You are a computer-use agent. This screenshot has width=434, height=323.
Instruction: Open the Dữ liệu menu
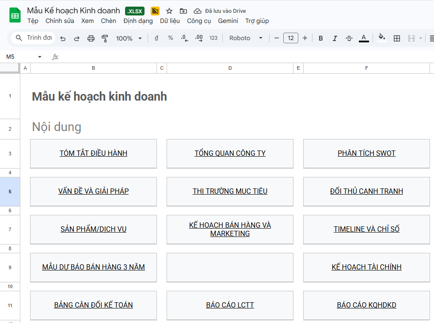[170, 21]
